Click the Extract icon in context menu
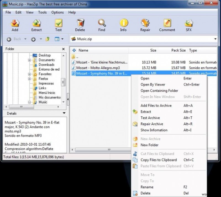The width and height of the screenshot is (221, 197). point(135,112)
